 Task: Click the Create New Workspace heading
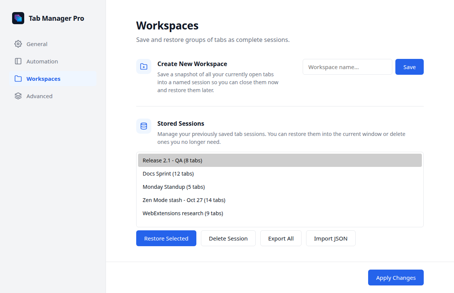pyautogui.click(x=192, y=64)
